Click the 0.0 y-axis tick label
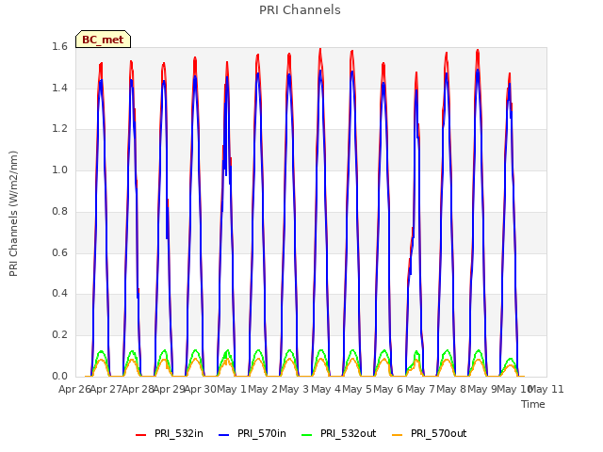This screenshot has height=452, width=603. pos(59,376)
